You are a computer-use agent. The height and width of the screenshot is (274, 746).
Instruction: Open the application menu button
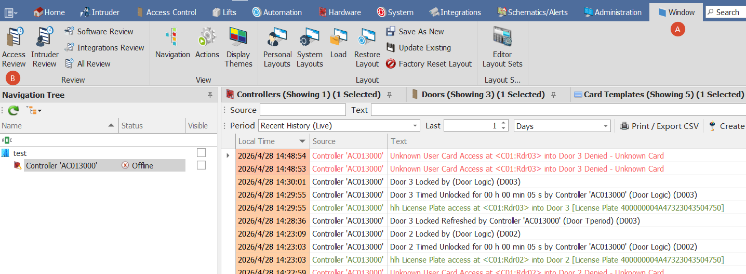tap(11, 12)
